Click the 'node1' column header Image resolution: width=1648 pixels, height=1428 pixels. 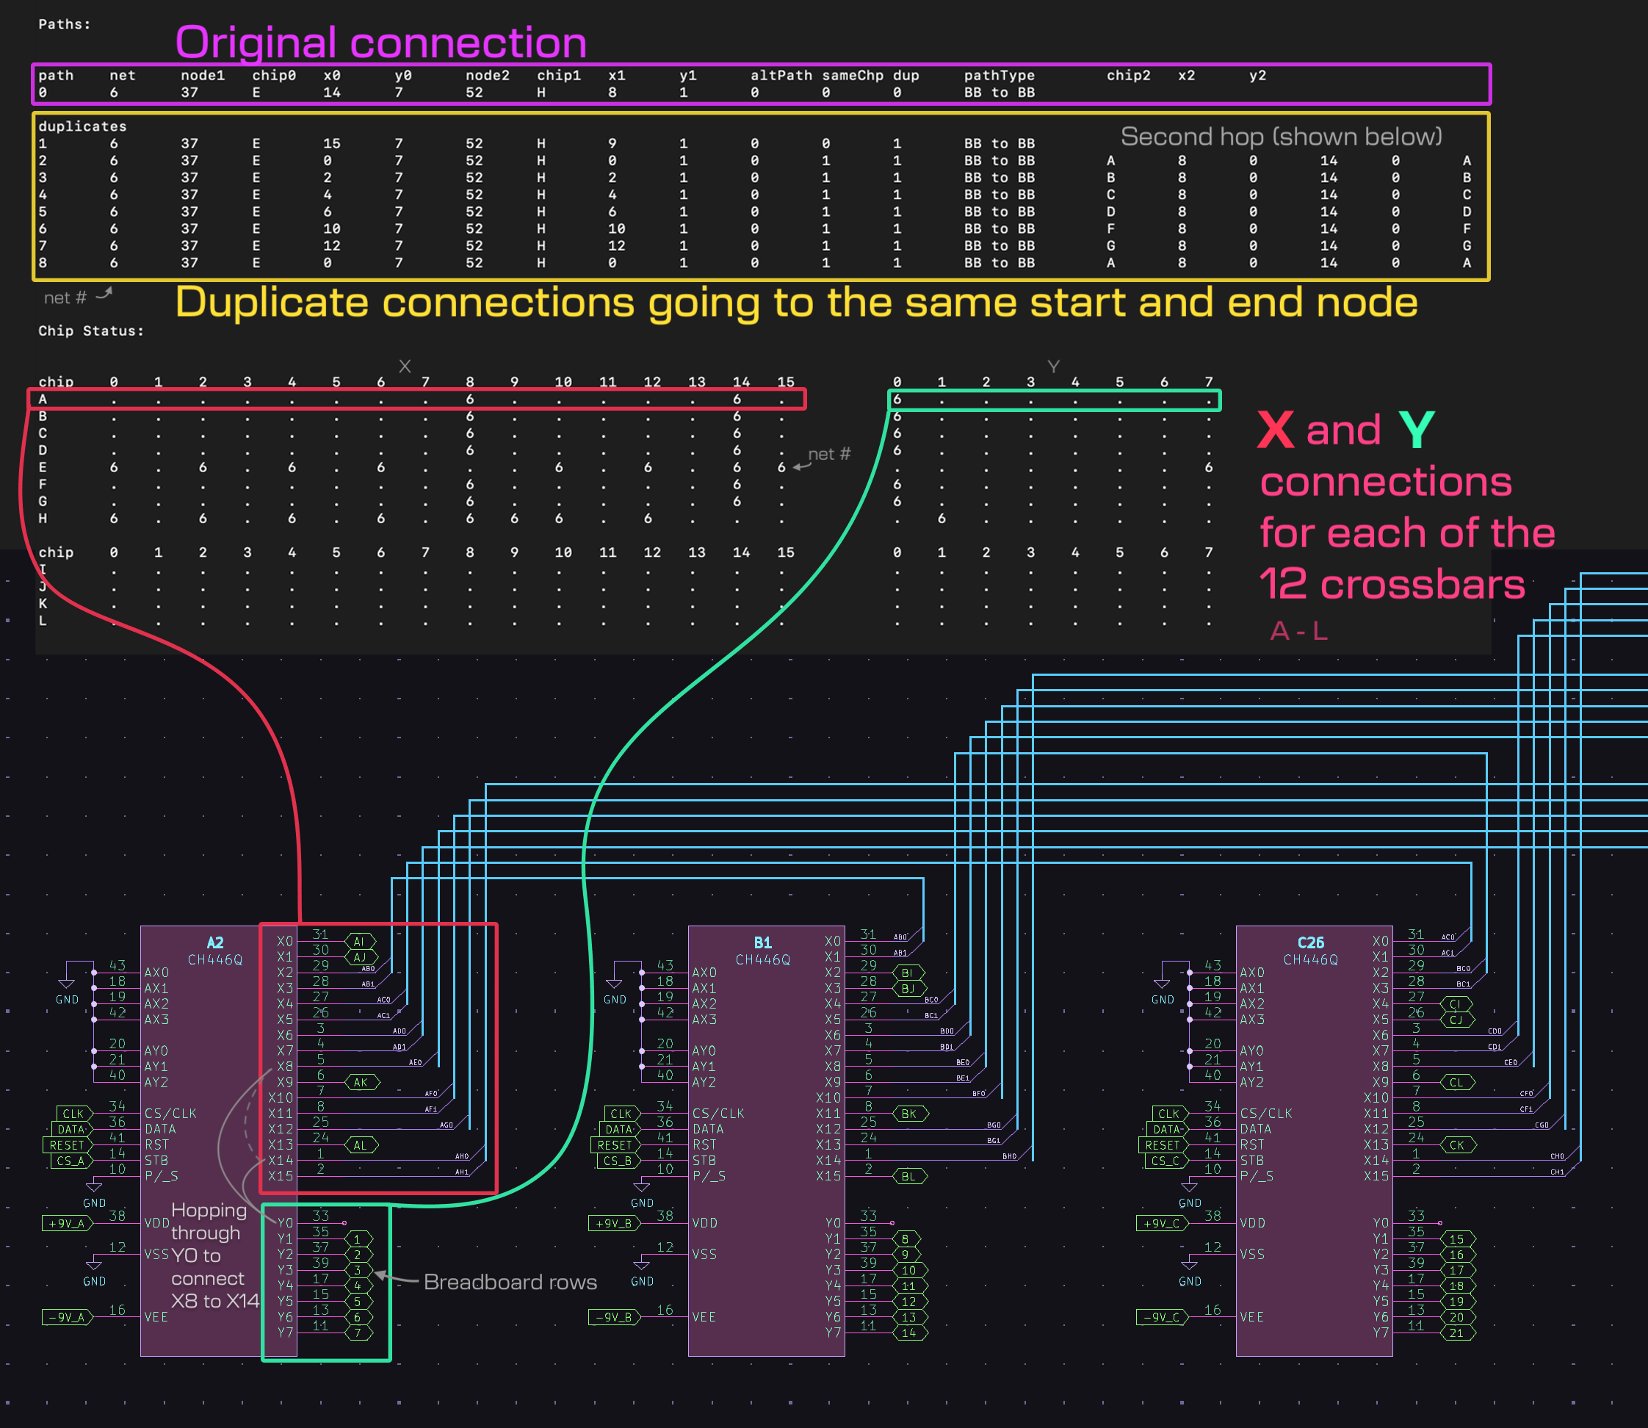pyautogui.click(x=202, y=76)
